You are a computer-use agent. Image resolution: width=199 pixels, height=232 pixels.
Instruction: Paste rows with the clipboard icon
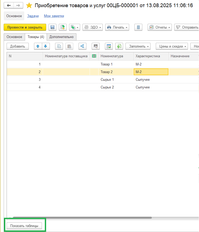tap(69, 46)
